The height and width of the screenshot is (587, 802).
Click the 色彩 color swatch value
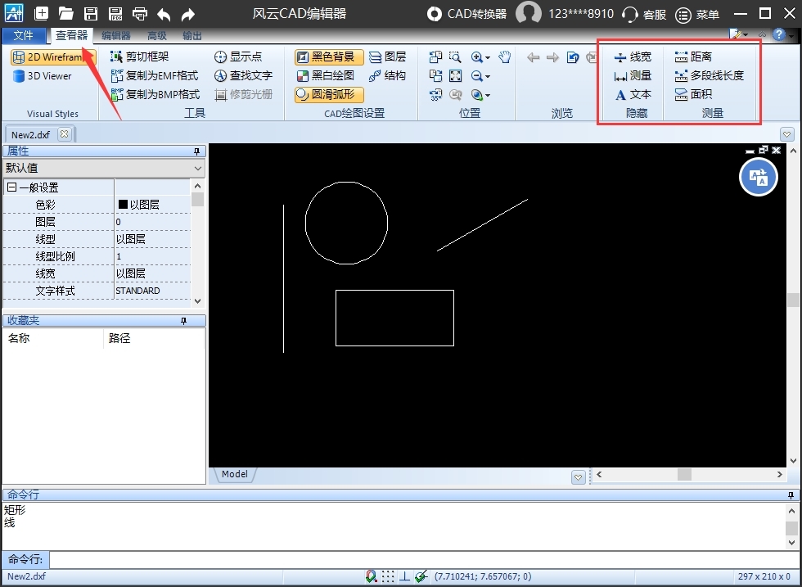coord(123,204)
